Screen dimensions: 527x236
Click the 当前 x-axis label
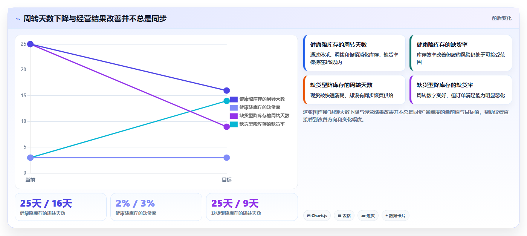click(x=31, y=180)
